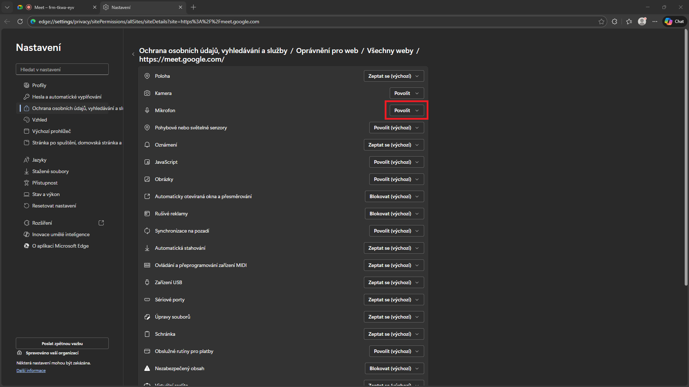
Task: Add this page to favorites star icon
Action: tap(601, 21)
